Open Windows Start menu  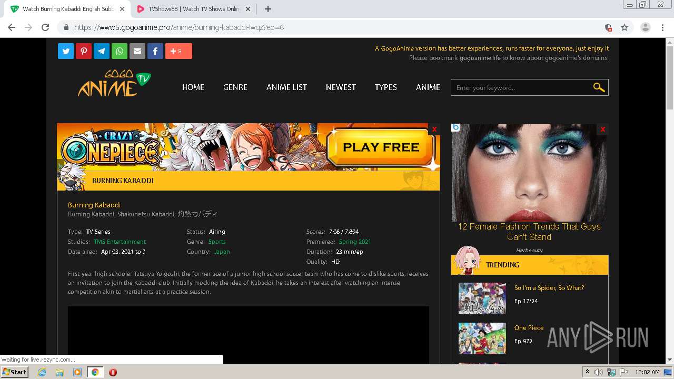15,372
